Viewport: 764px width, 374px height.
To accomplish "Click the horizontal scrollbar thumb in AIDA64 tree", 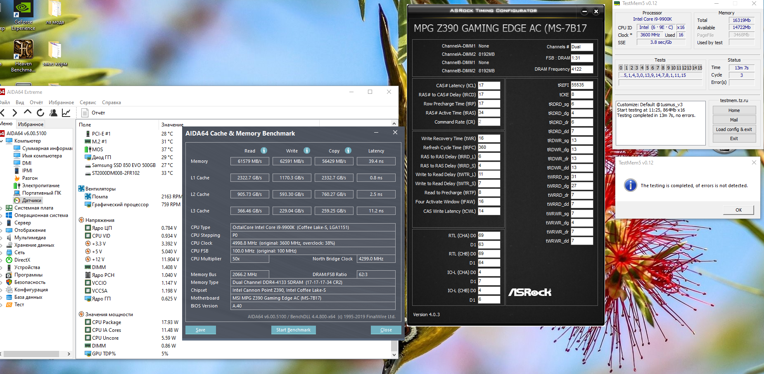I will coord(31,354).
